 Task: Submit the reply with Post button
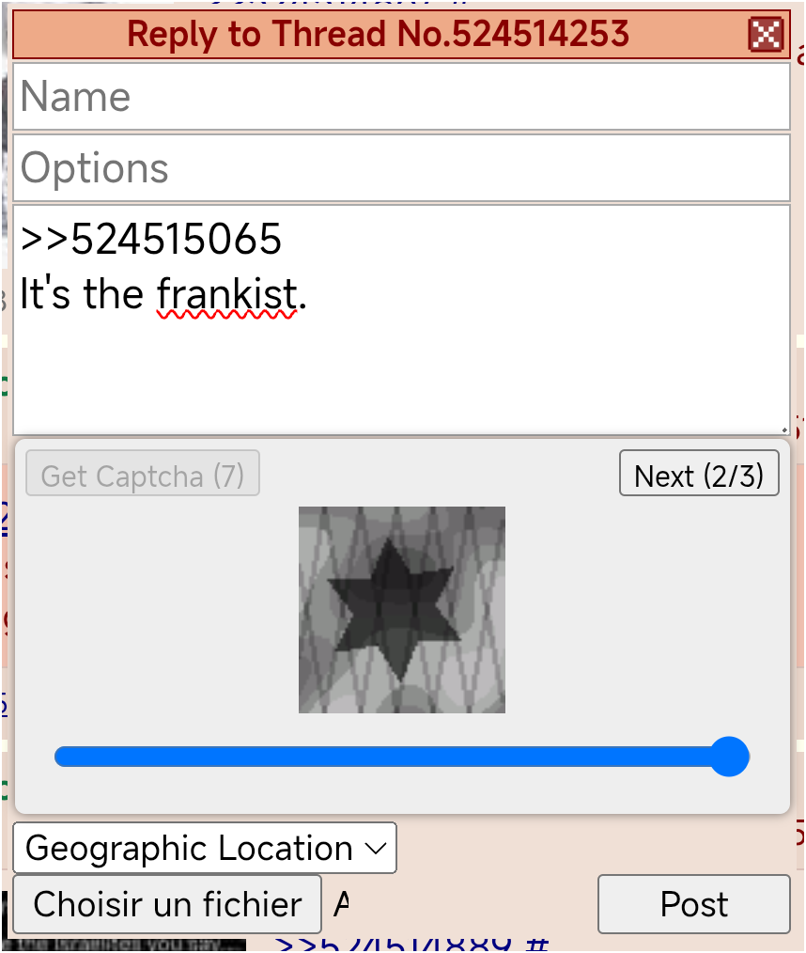(693, 904)
